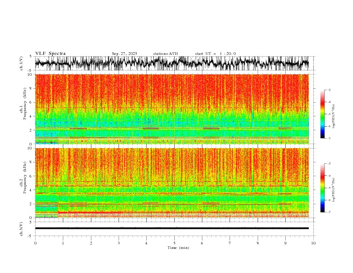Click the date 'Sep. 27, 2025'

(x=124, y=54)
